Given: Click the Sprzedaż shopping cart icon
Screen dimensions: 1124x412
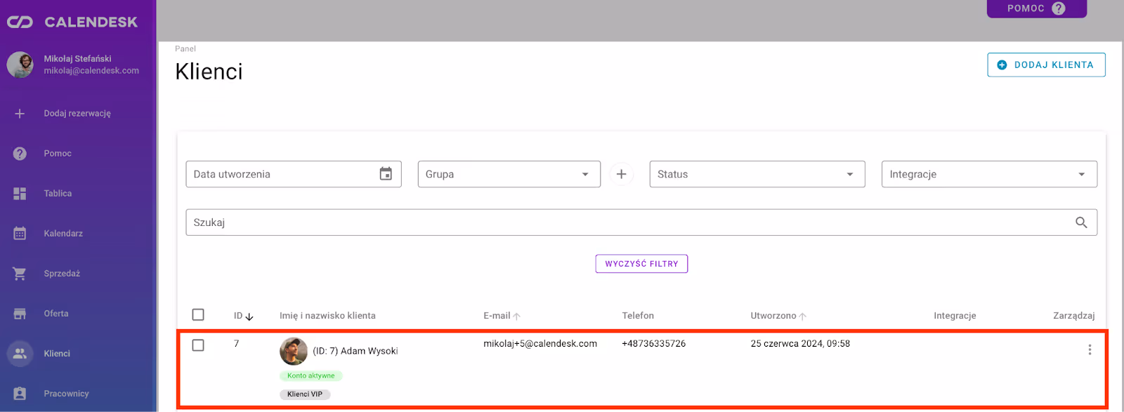Looking at the screenshot, I should (20, 274).
